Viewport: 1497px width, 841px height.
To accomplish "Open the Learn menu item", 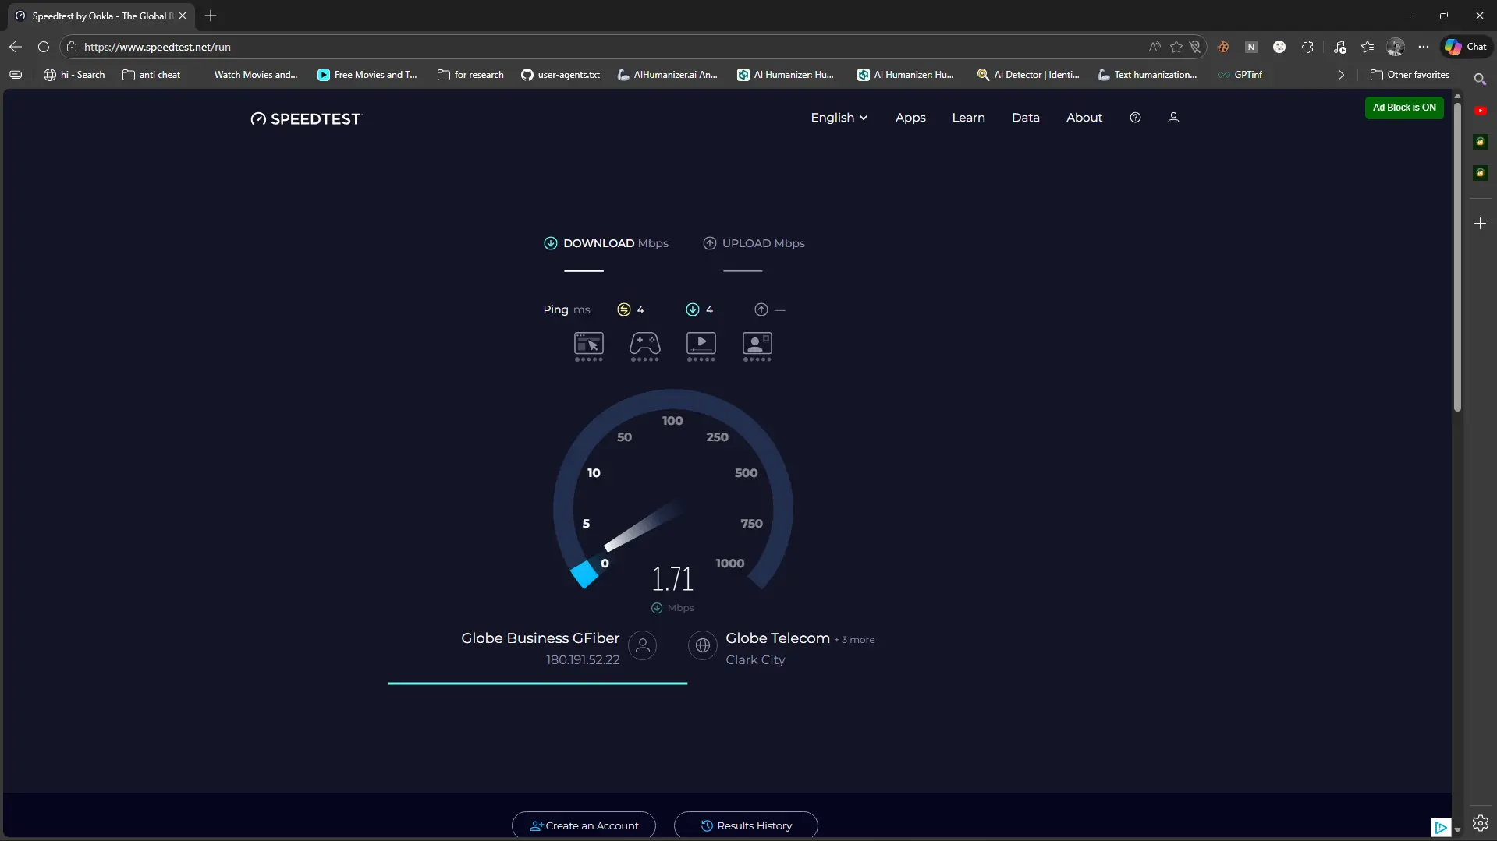I will [x=968, y=118].
